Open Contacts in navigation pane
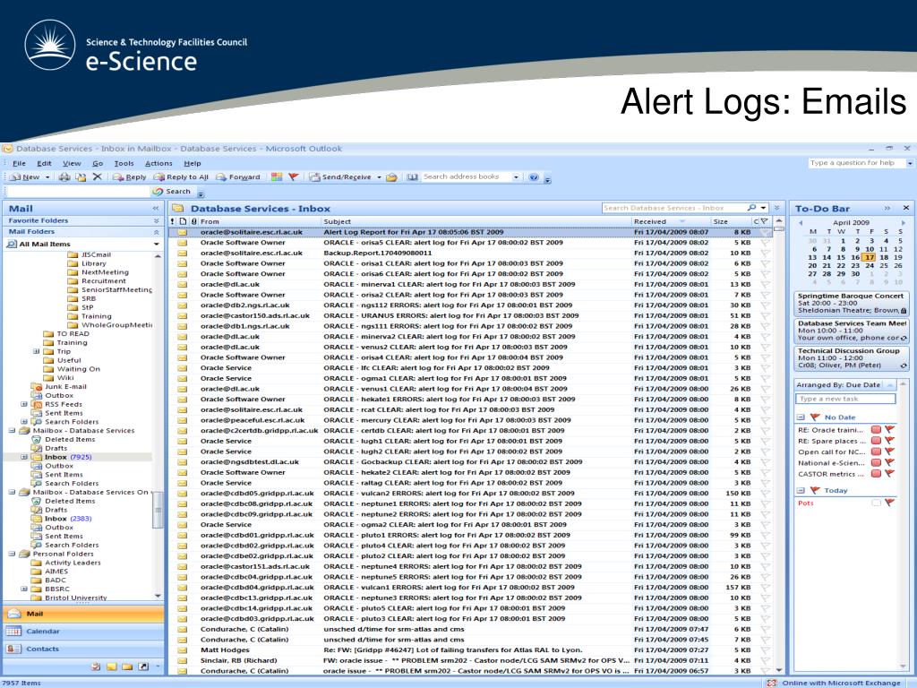 [42, 649]
